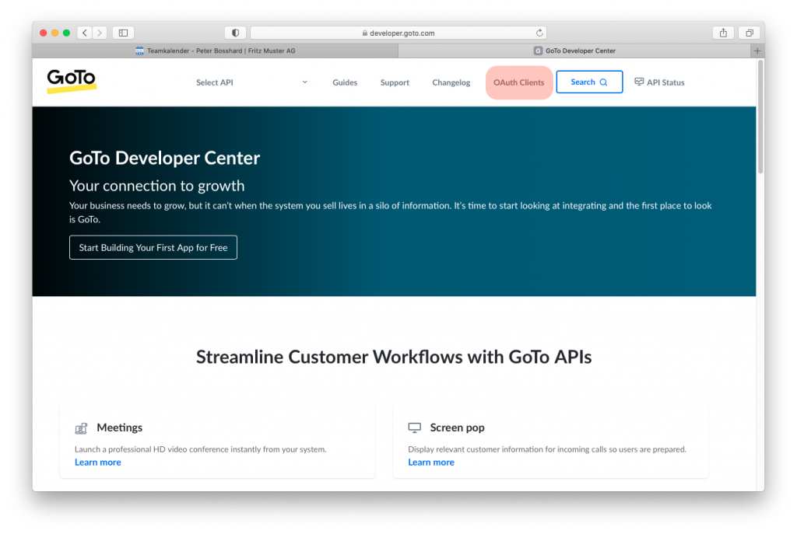797x534 pixels.
Task: Click the magnifier icon in Search button
Action: (x=603, y=82)
